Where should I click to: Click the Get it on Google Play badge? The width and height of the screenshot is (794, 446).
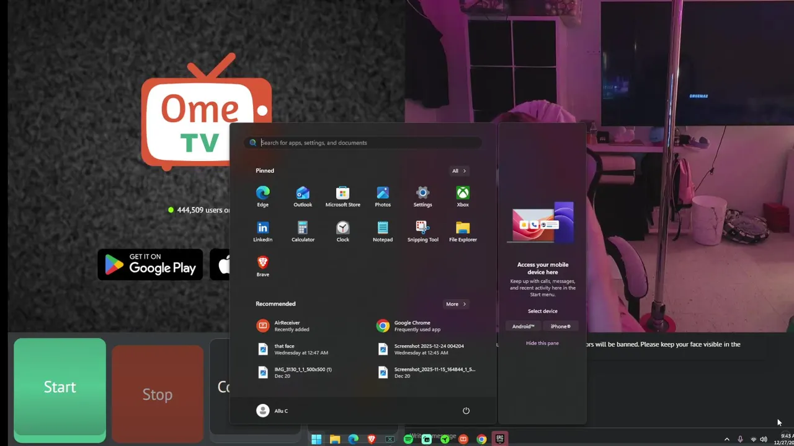(150, 265)
